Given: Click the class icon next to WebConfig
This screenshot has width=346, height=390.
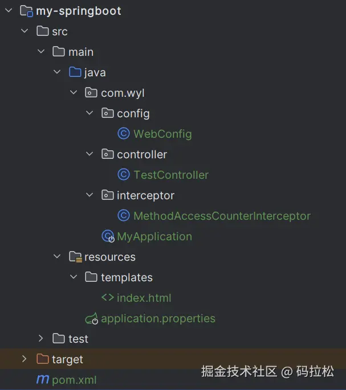Looking at the screenshot, I should tap(123, 134).
